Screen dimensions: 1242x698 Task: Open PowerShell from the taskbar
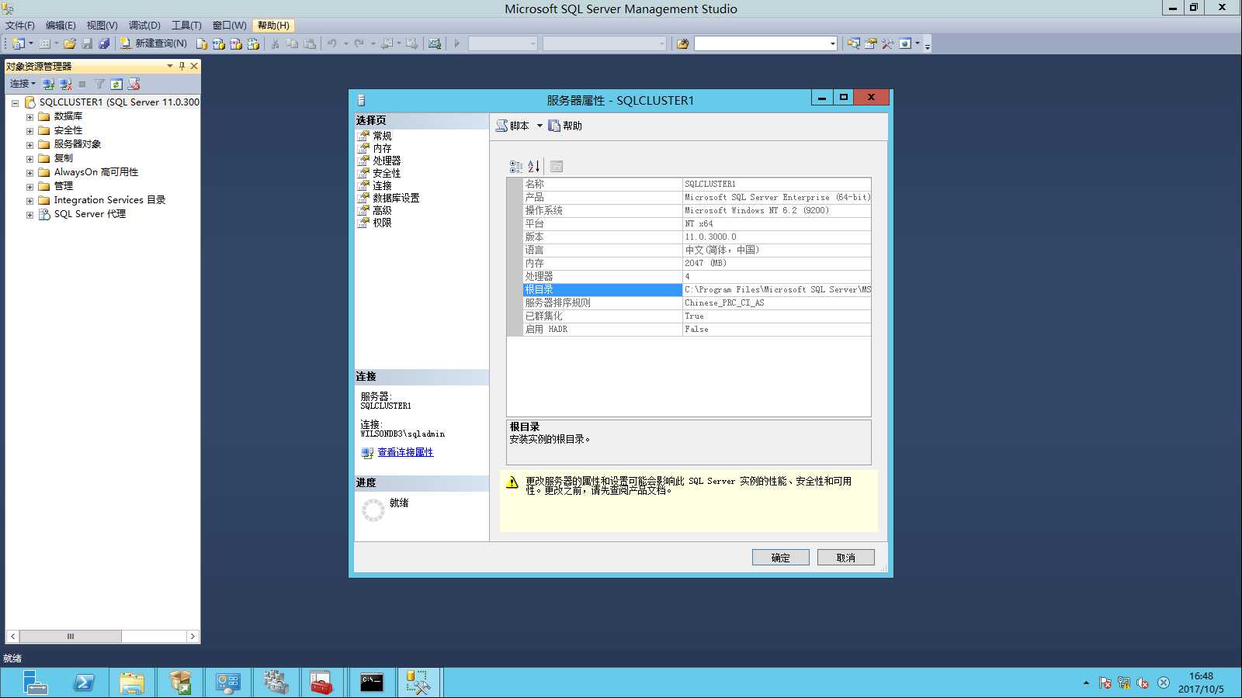[x=84, y=683]
